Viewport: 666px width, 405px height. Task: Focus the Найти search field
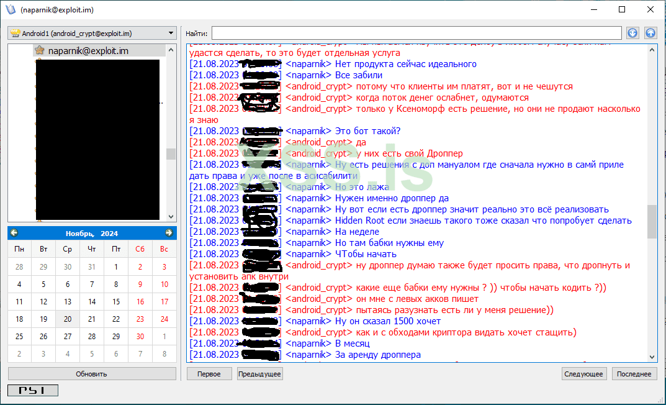(x=416, y=33)
